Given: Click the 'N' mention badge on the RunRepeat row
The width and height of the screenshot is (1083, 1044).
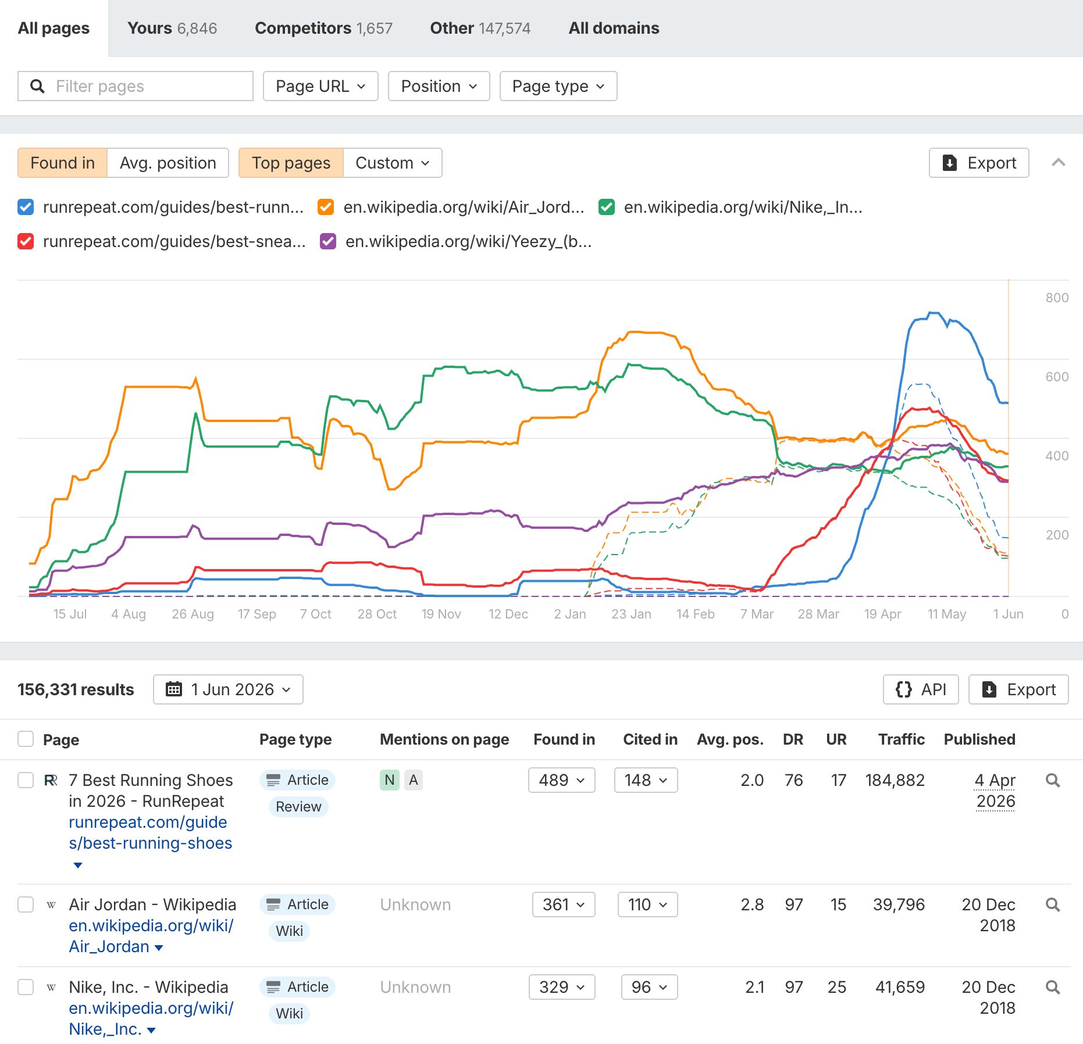Looking at the screenshot, I should click(x=389, y=780).
